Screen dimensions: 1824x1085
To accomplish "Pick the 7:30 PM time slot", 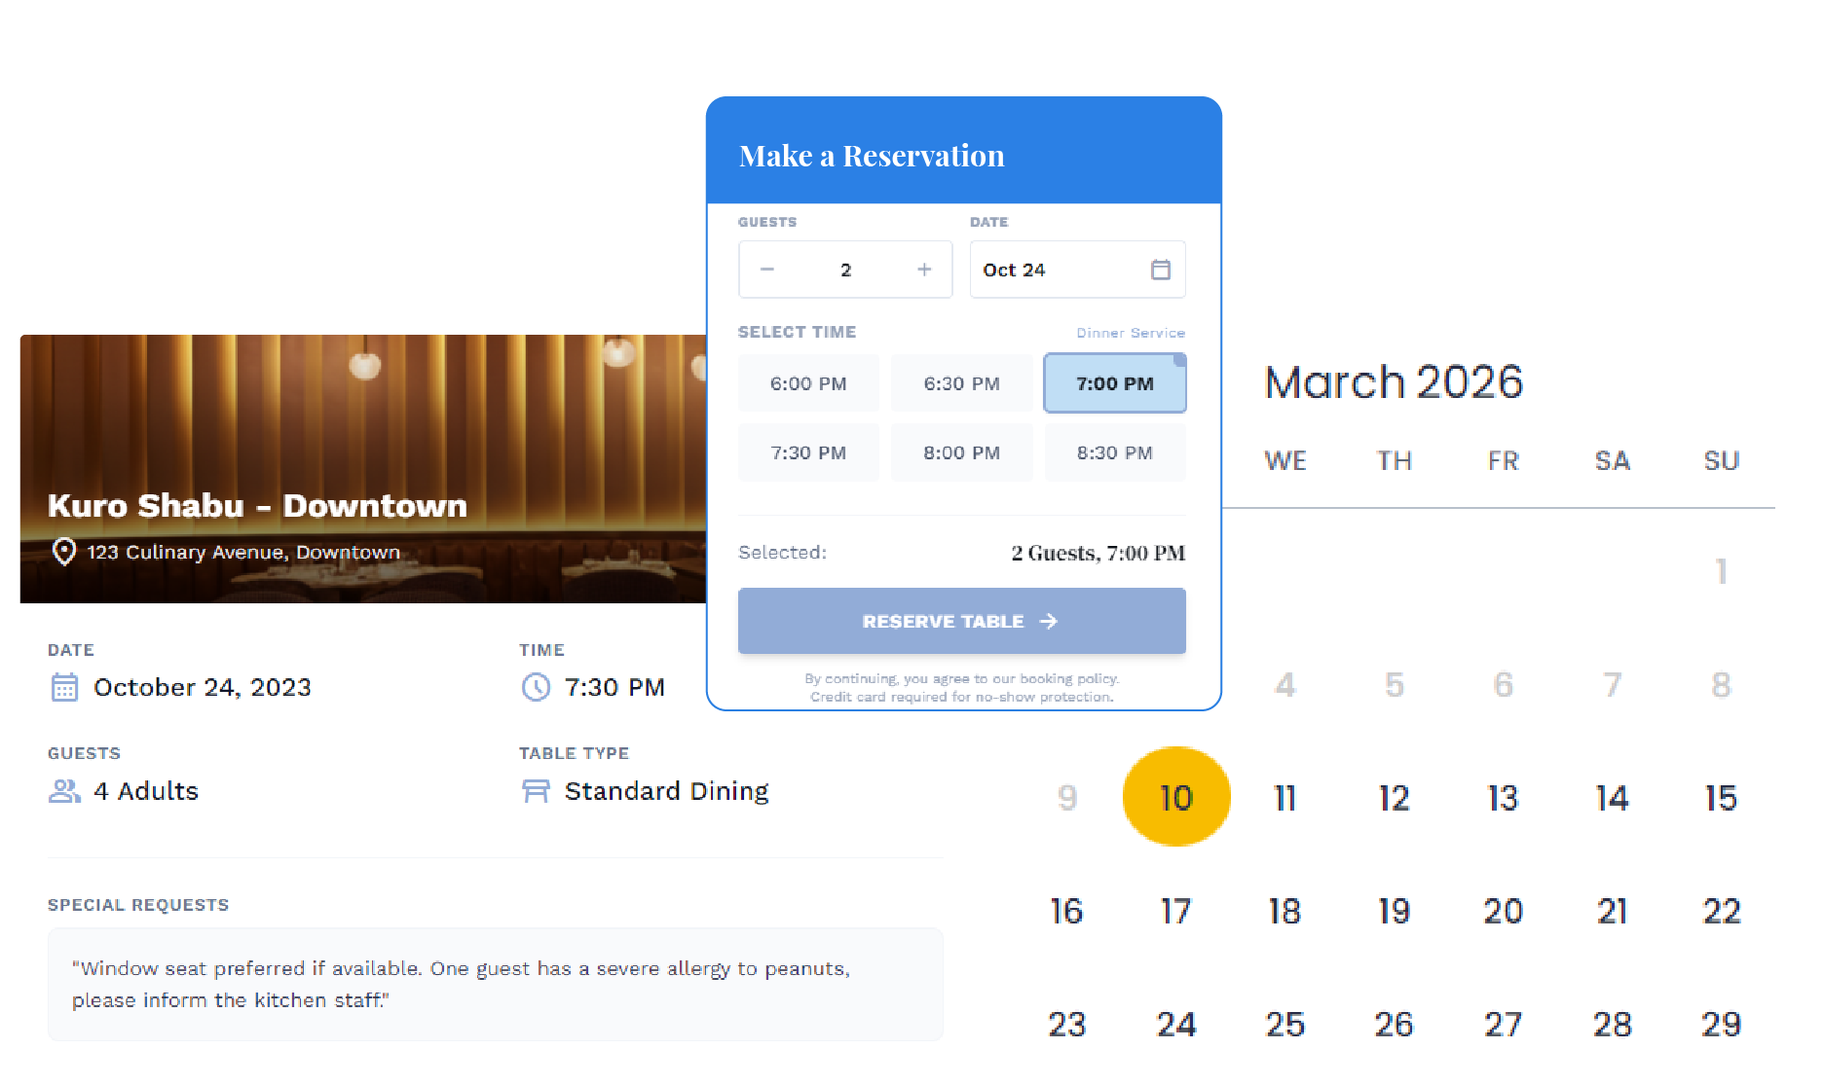I will point(808,452).
